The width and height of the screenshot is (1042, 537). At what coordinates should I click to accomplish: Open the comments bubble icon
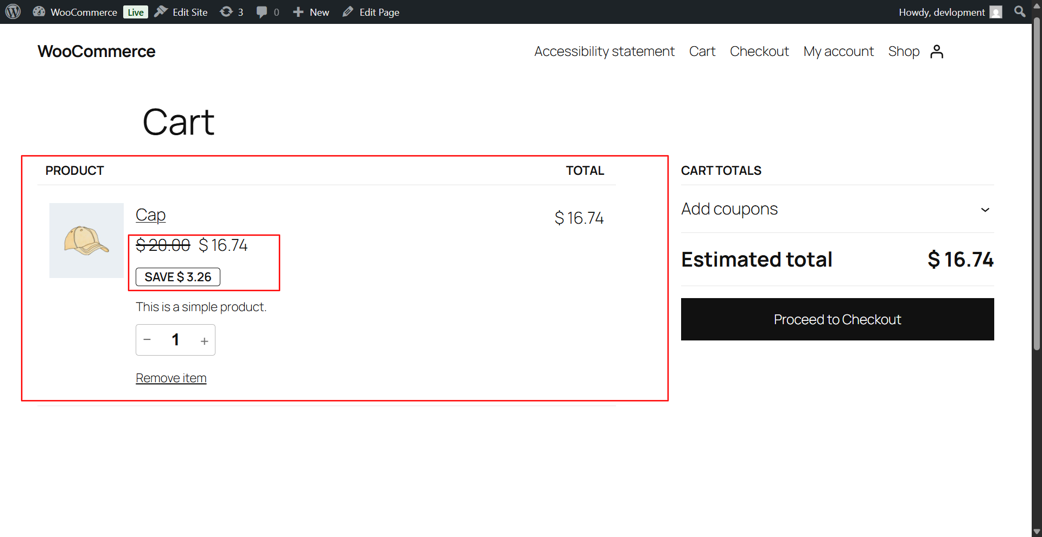pos(268,12)
